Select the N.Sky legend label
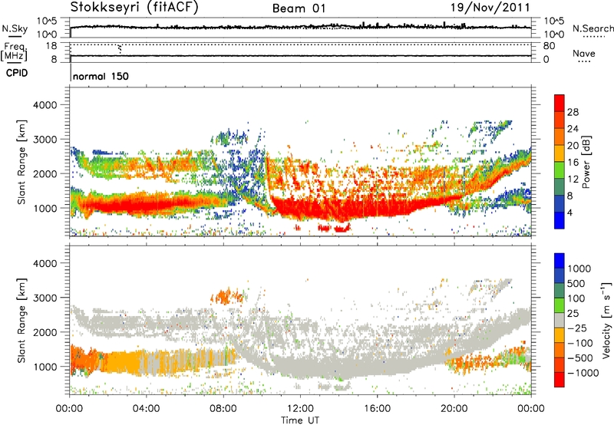The width and height of the screenshot is (614, 425). point(15,29)
